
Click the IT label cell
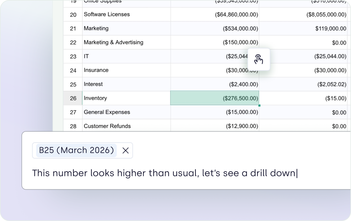pos(126,56)
